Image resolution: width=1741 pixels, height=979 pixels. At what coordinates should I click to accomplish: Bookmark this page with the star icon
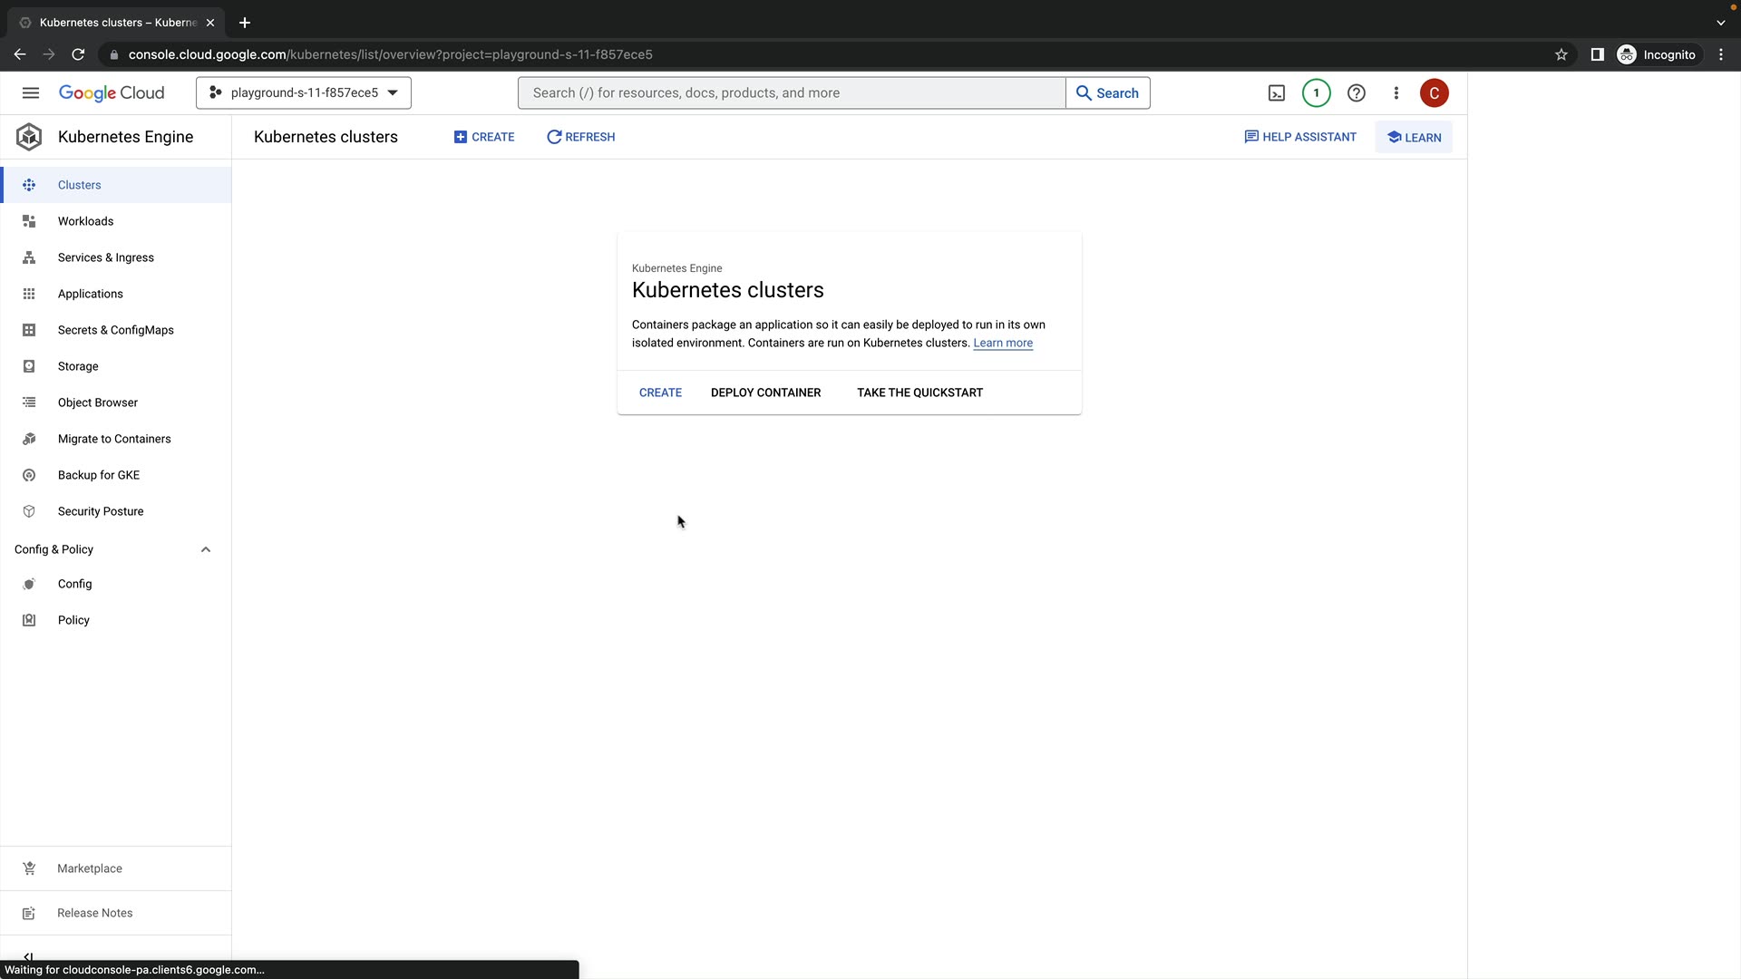click(x=1561, y=54)
